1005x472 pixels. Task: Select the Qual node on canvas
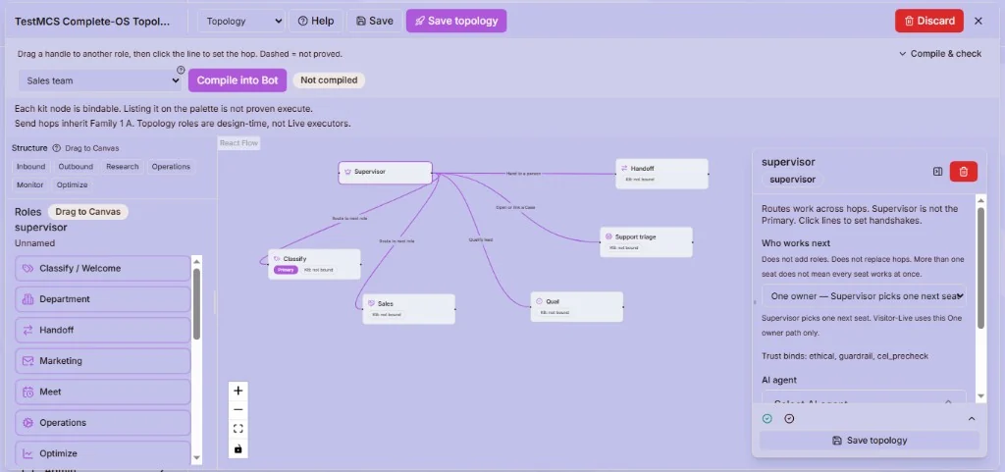tap(577, 306)
